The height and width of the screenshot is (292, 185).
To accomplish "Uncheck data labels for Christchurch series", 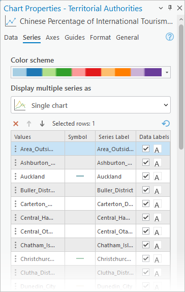I will [146, 258].
